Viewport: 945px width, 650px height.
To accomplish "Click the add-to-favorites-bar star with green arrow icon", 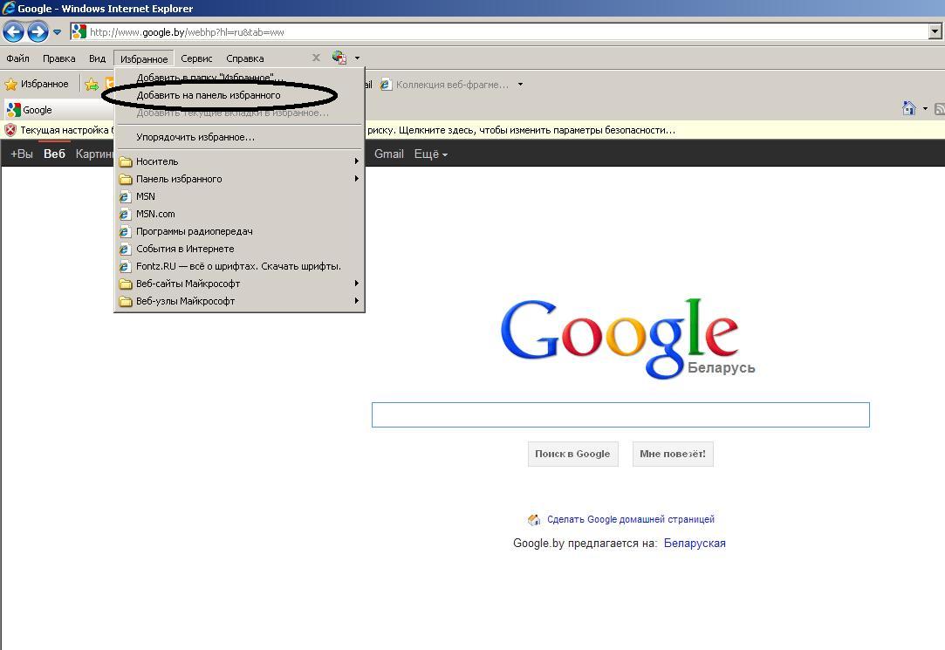I will click(x=92, y=85).
